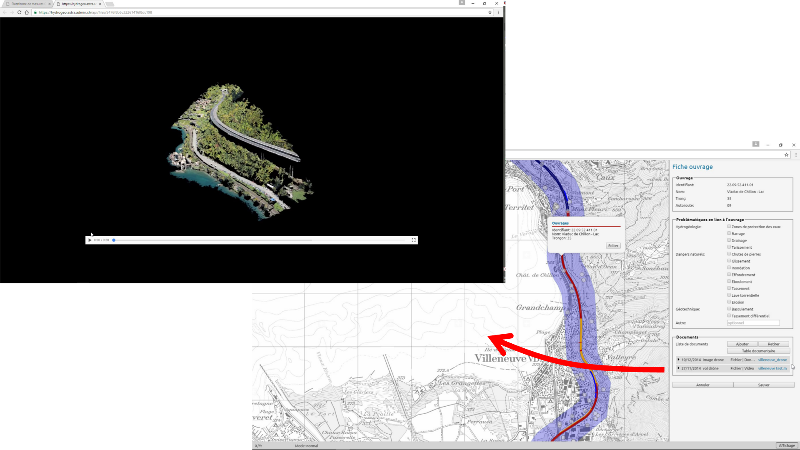Click Sauver to save the fiche

pyautogui.click(x=764, y=385)
